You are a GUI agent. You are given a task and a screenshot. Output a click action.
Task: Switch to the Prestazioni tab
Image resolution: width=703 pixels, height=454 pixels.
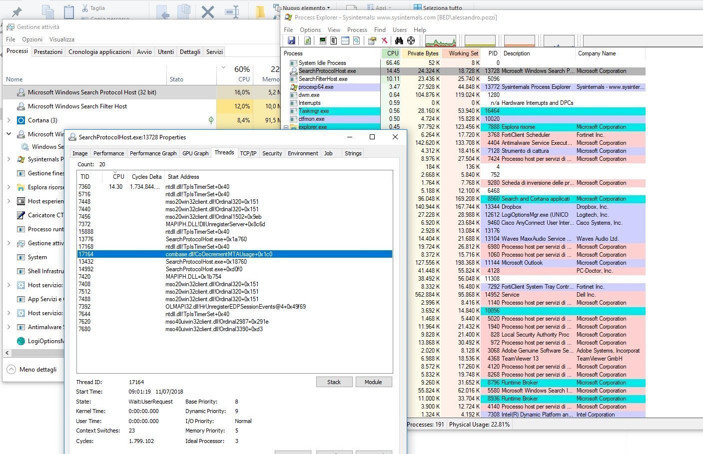[48, 52]
